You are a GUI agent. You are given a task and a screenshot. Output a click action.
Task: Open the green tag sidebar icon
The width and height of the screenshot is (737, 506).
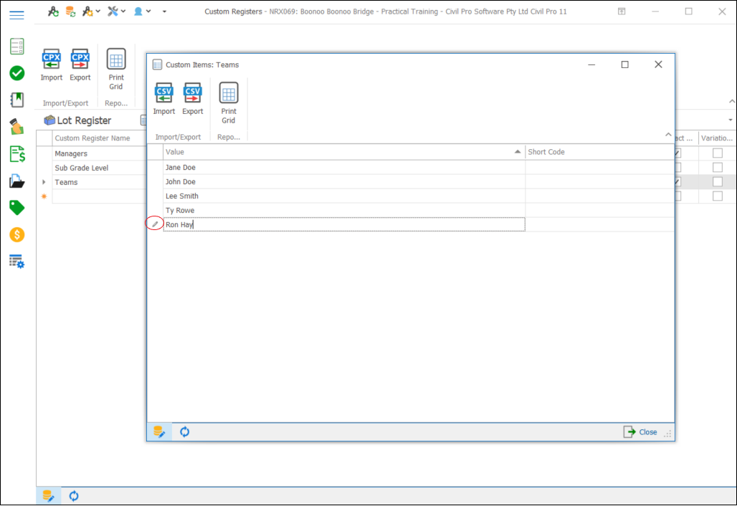pyautogui.click(x=17, y=208)
